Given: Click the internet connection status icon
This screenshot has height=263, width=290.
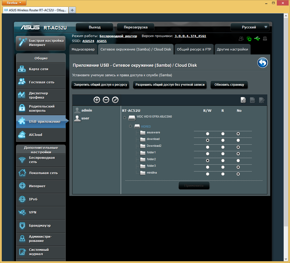Looking at the screenshot, I should coord(249,39).
